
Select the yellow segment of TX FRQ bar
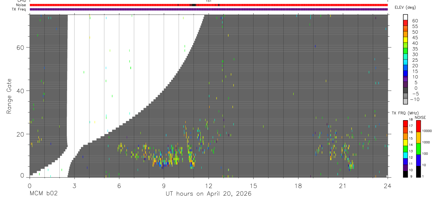[x=405, y=143]
